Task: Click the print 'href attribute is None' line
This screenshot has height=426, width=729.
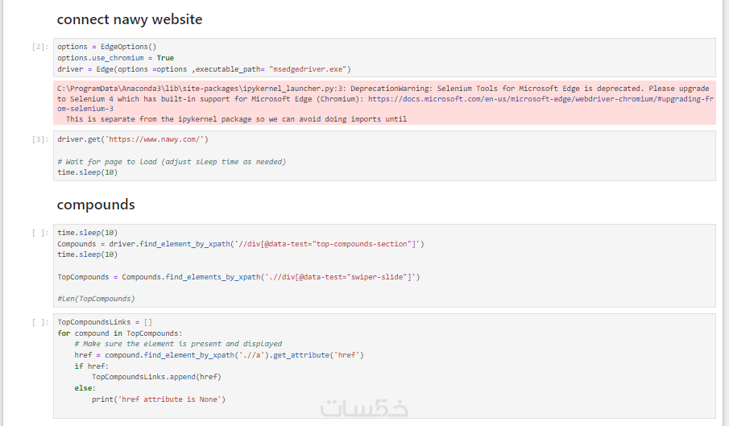Action: 159,399
